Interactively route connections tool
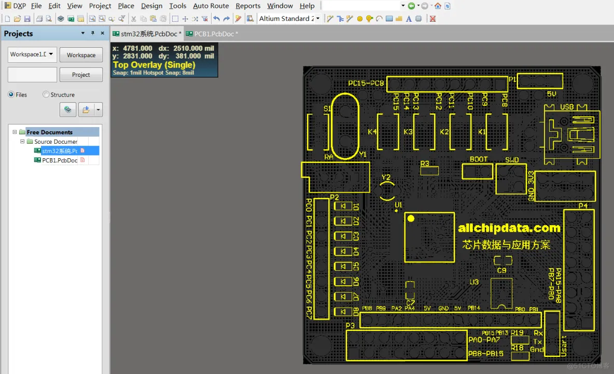 point(330,19)
